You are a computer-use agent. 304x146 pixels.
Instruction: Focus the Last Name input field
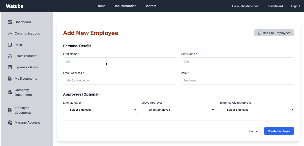237,62
